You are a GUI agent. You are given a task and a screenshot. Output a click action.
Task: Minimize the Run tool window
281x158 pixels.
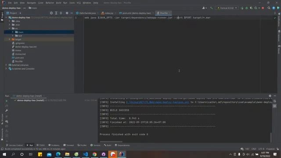pos(275,96)
